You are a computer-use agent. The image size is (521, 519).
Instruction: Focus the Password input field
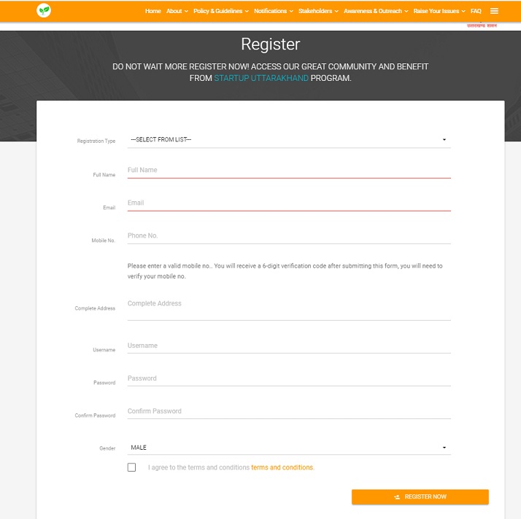tap(289, 378)
